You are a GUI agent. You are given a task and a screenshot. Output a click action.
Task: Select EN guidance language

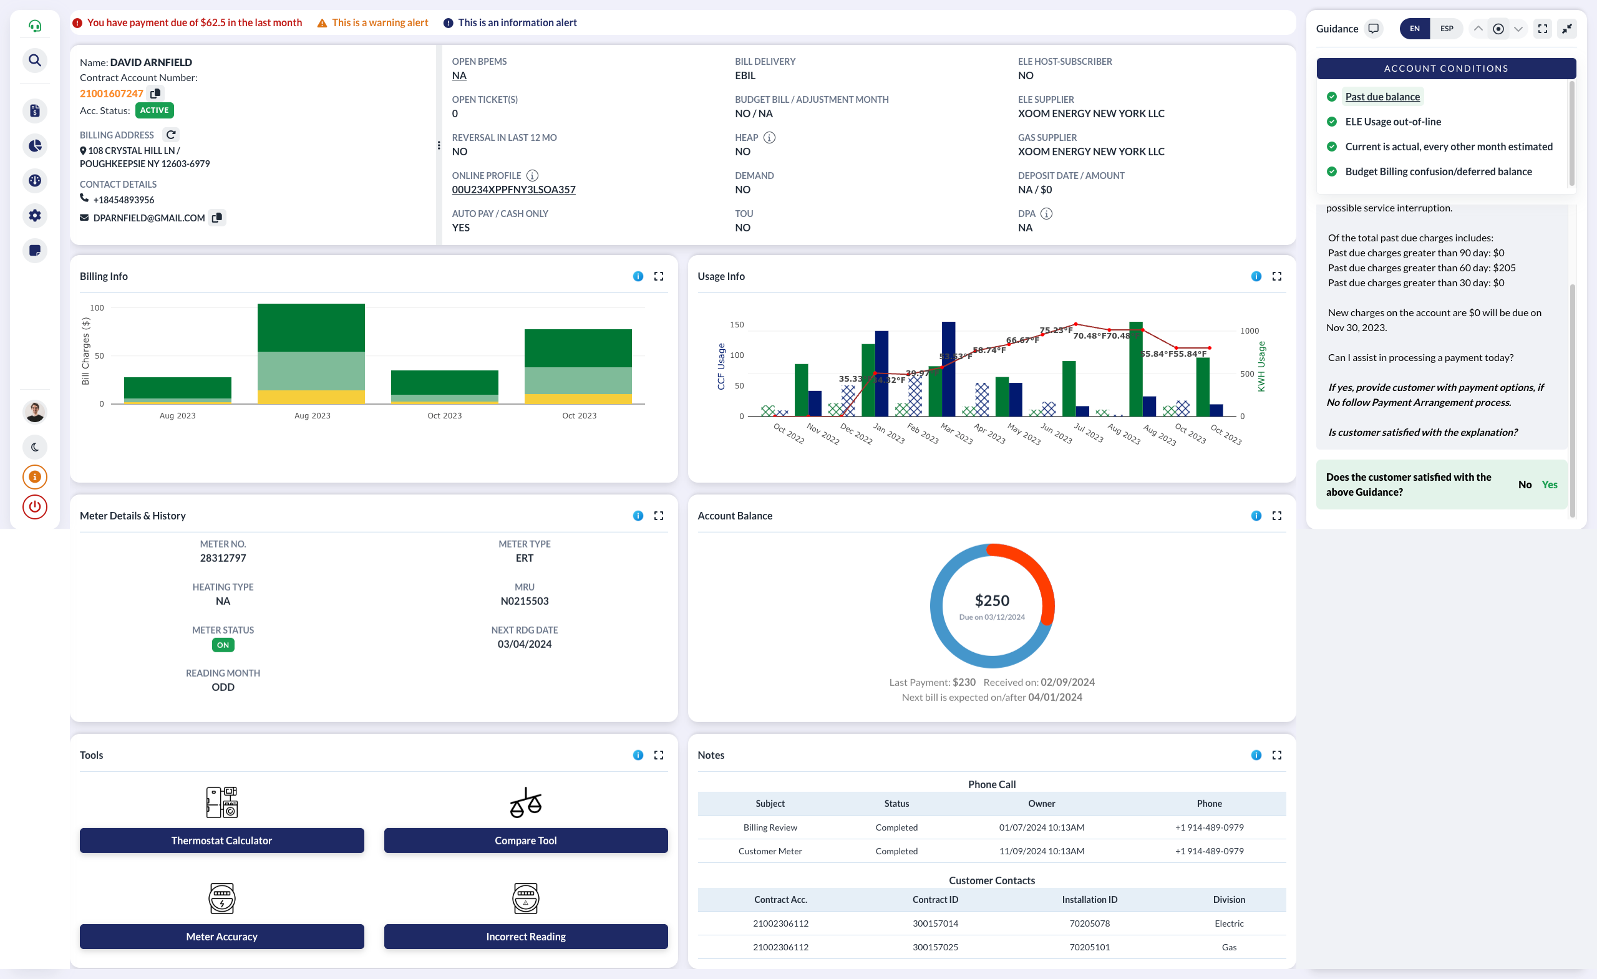coord(1414,29)
